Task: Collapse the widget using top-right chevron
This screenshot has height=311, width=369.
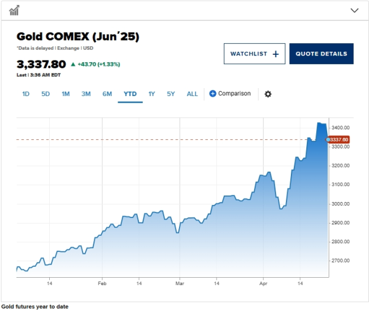Action: click(x=354, y=10)
